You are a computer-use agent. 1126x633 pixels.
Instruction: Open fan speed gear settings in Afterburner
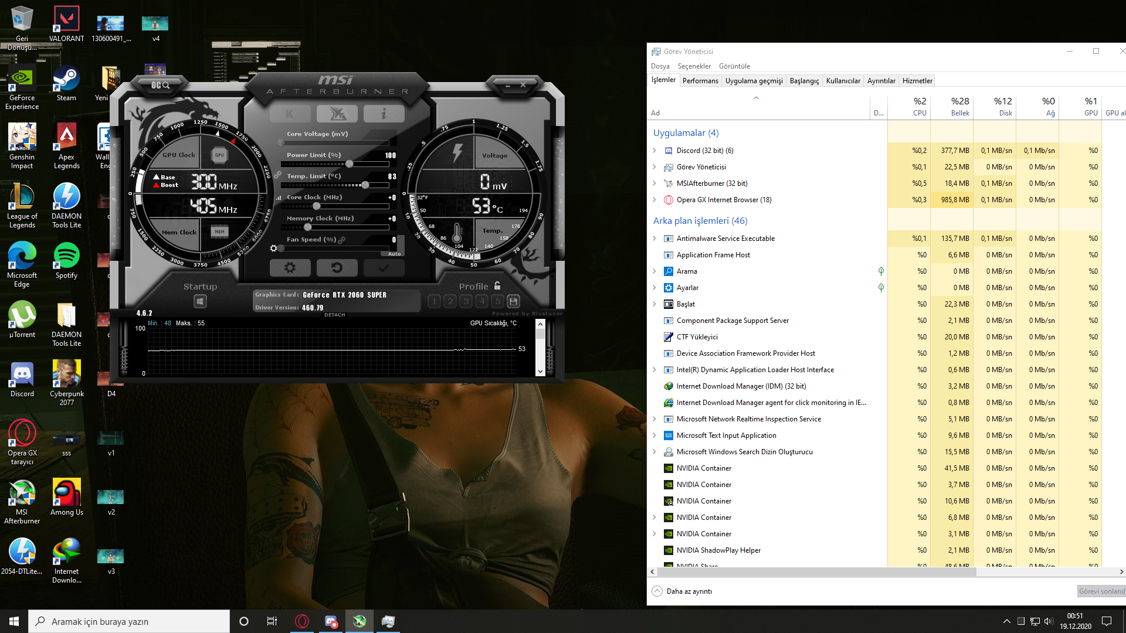tap(273, 249)
